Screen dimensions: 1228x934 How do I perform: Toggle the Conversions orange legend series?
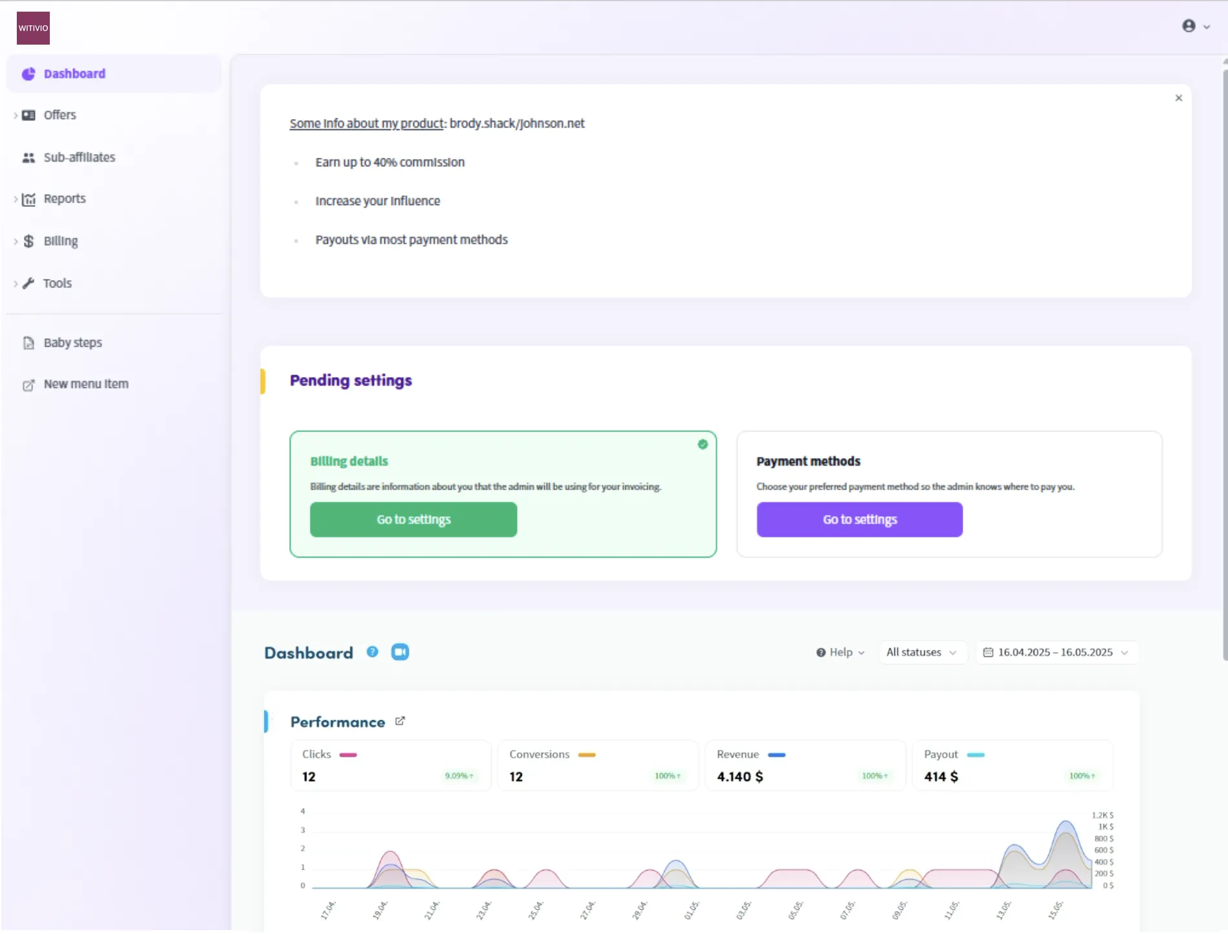click(x=587, y=755)
